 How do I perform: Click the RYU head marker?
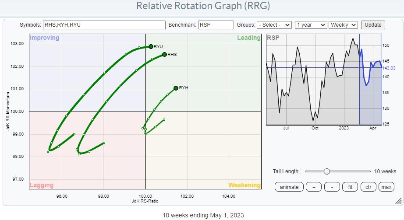click(x=151, y=46)
